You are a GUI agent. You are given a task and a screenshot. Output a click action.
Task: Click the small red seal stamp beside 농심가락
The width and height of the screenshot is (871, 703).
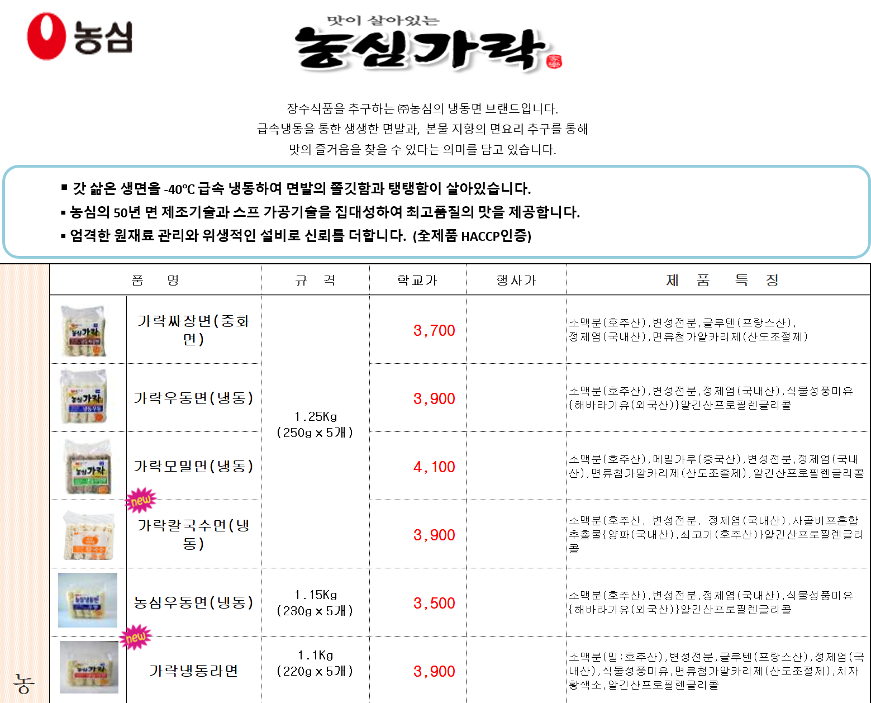point(554,61)
